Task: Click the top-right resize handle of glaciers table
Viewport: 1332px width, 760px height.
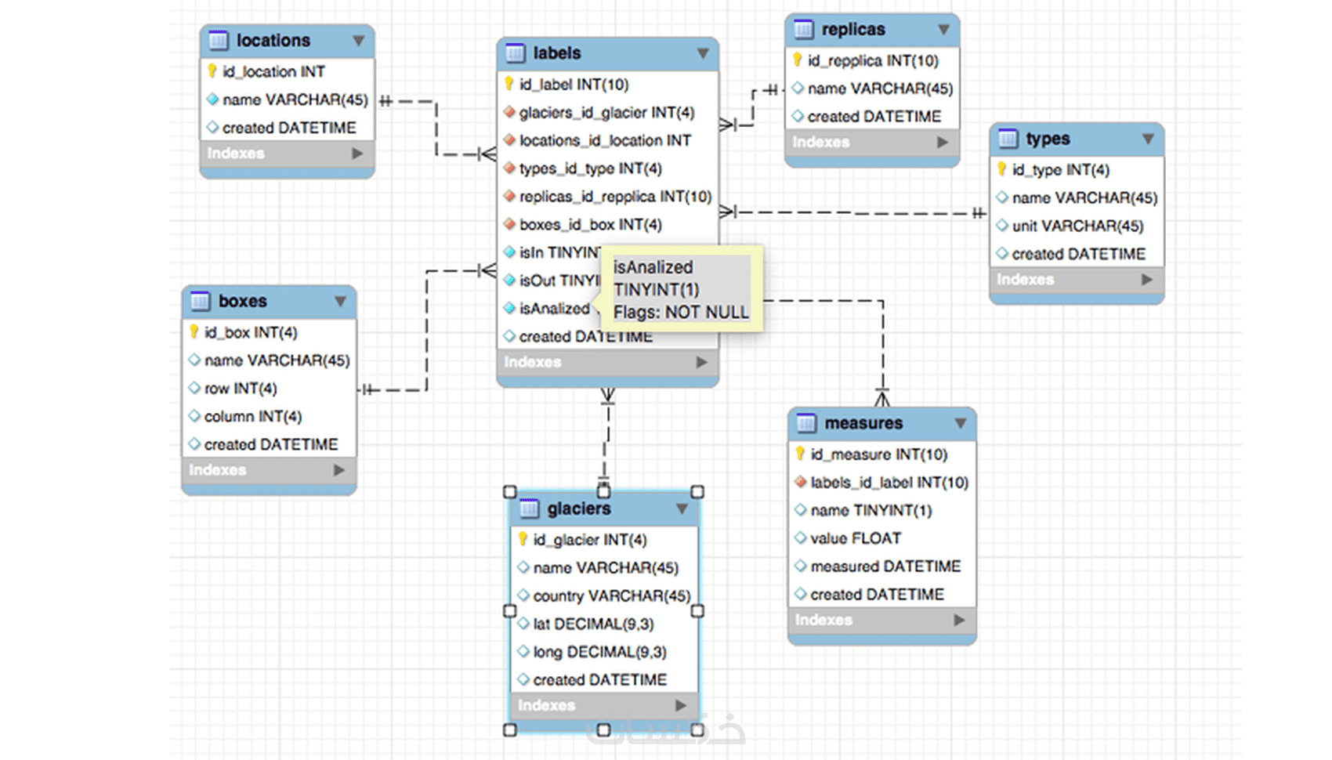Action: coord(697,492)
